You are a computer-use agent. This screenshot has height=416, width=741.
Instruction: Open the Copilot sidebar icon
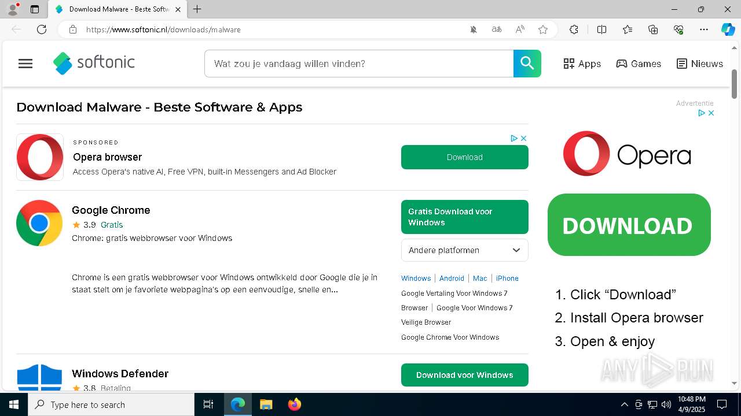point(728,29)
